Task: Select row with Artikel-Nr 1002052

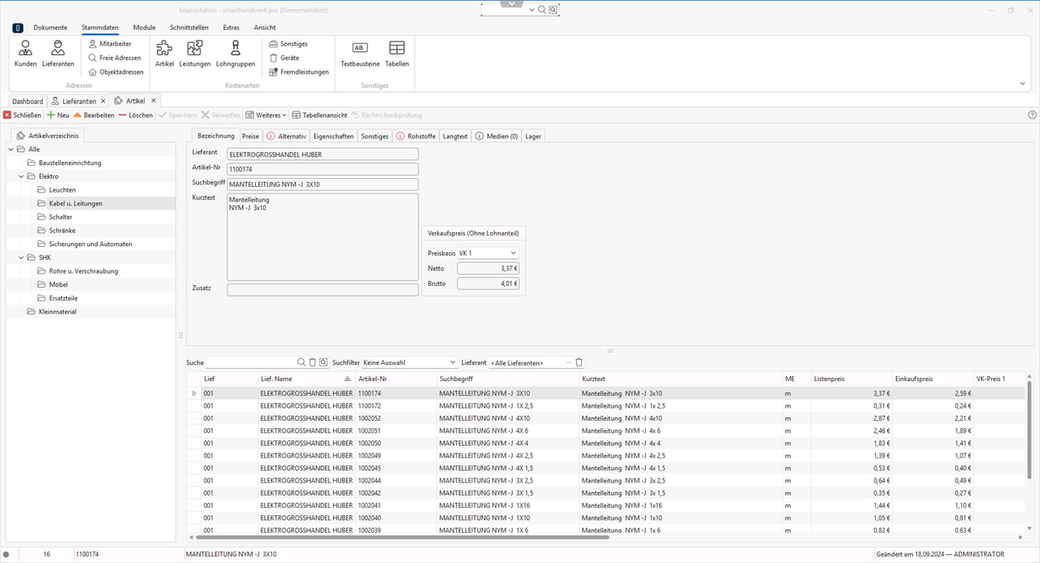Action: 605,418
